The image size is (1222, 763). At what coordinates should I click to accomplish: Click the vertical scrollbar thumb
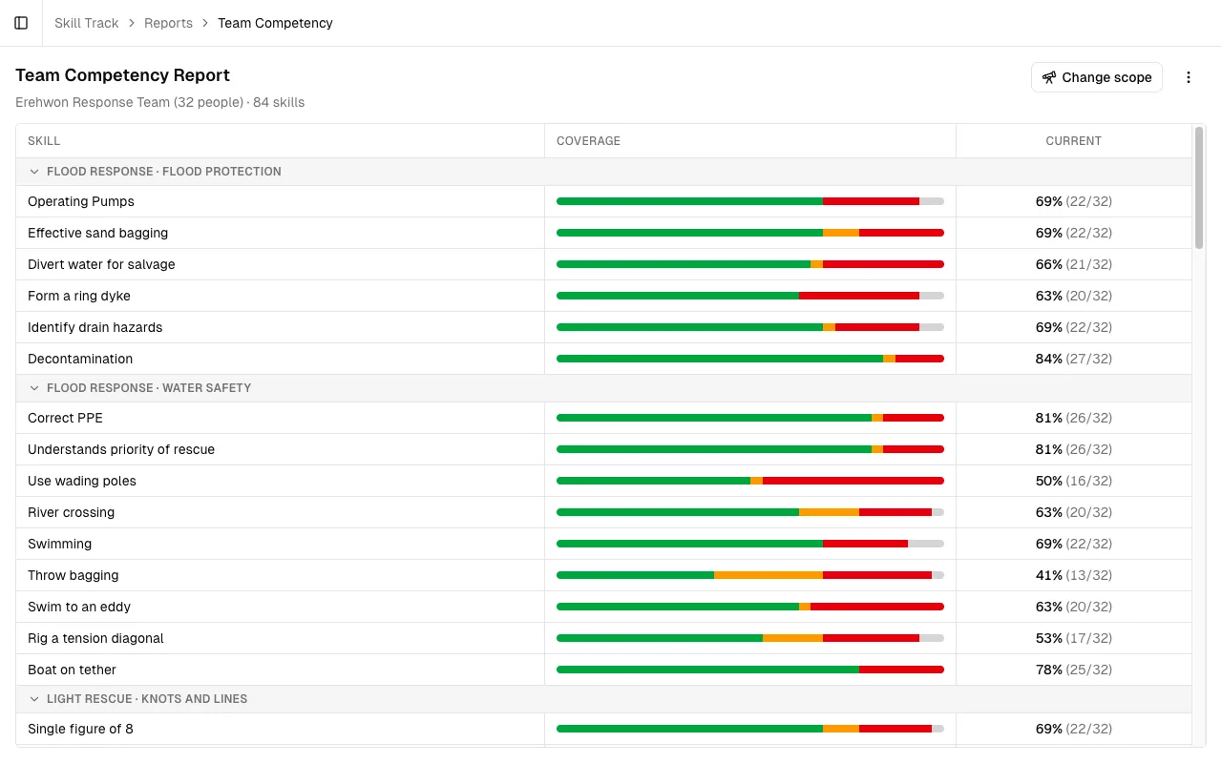point(1199,188)
